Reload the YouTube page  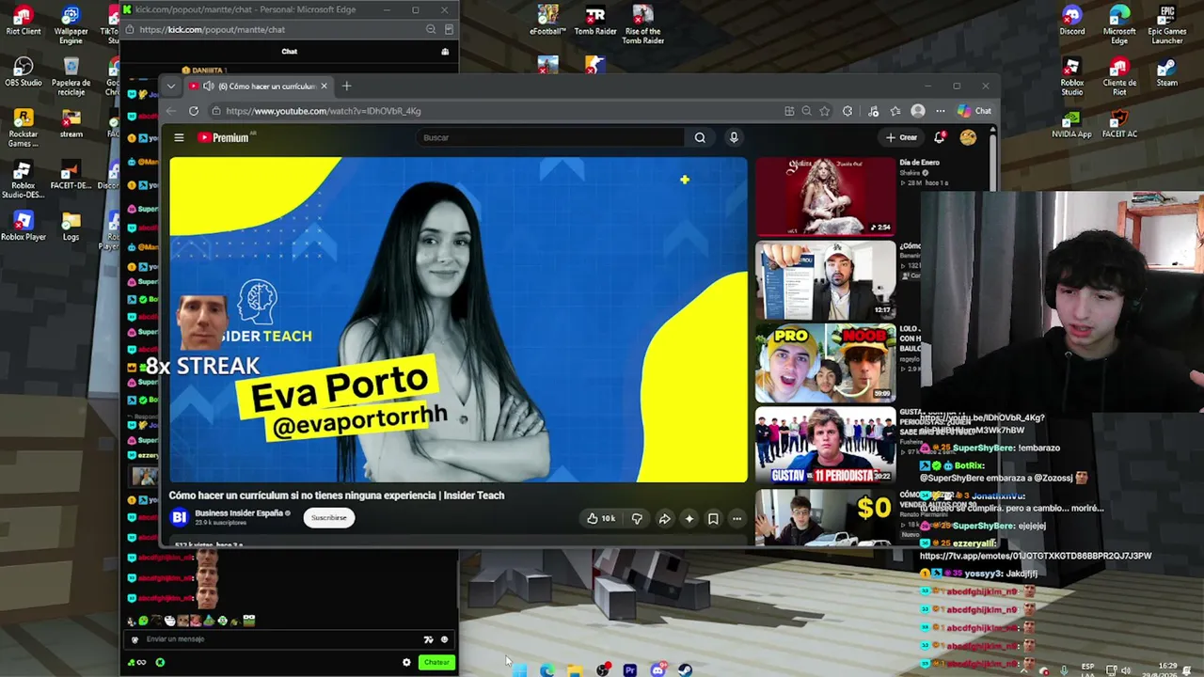point(194,111)
